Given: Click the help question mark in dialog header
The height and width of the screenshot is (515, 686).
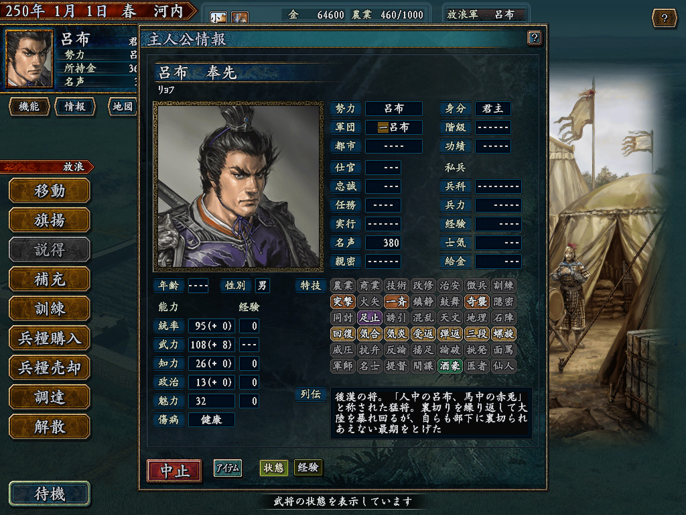Looking at the screenshot, I should 534,38.
